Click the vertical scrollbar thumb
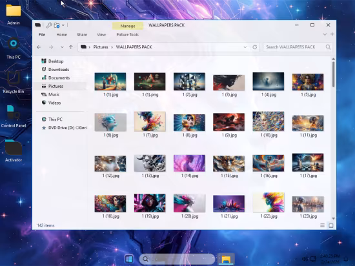The height and width of the screenshot is (266, 355). pyautogui.click(x=333, y=74)
